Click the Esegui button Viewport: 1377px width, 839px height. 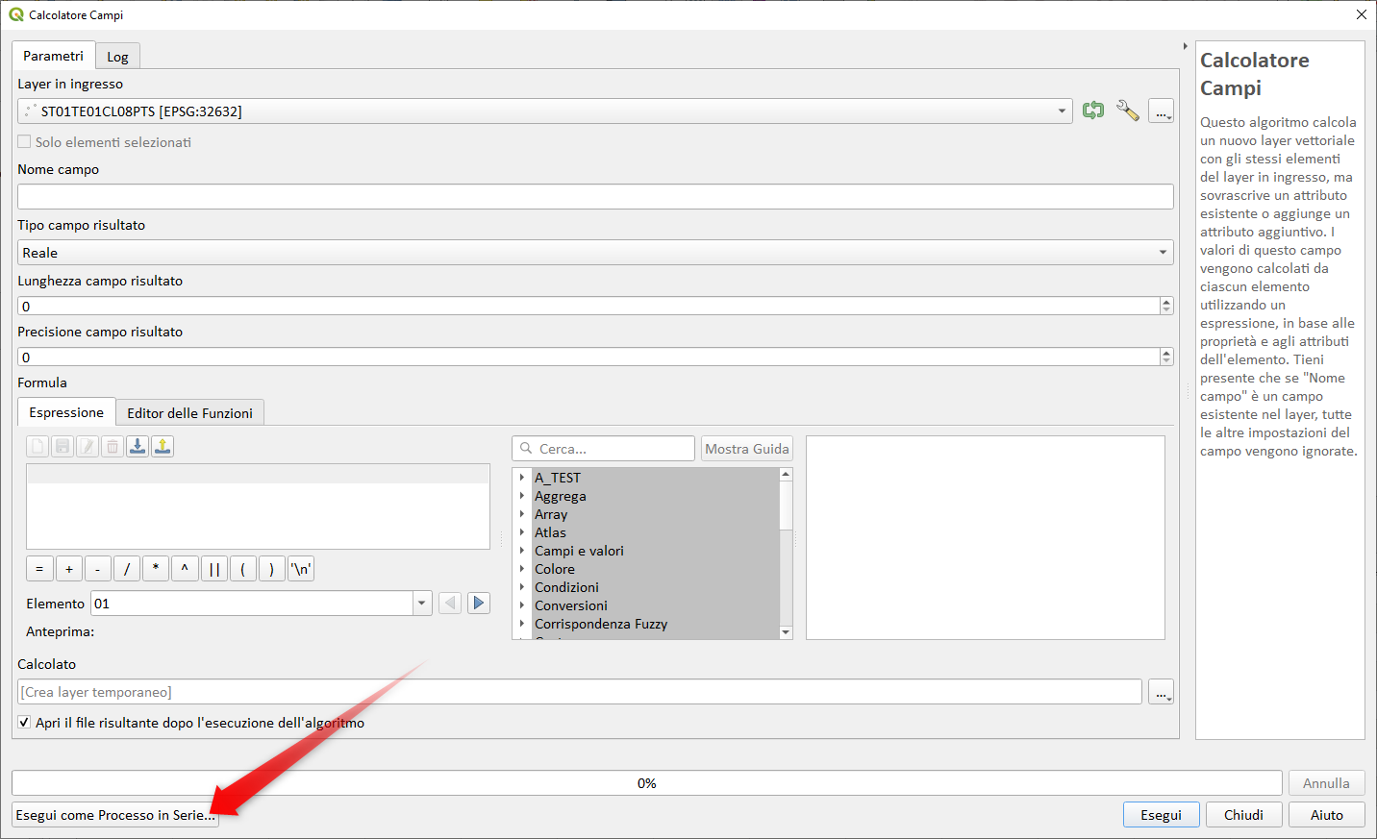point(1161,815)
